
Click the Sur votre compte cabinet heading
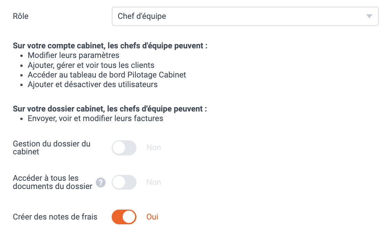110,46
